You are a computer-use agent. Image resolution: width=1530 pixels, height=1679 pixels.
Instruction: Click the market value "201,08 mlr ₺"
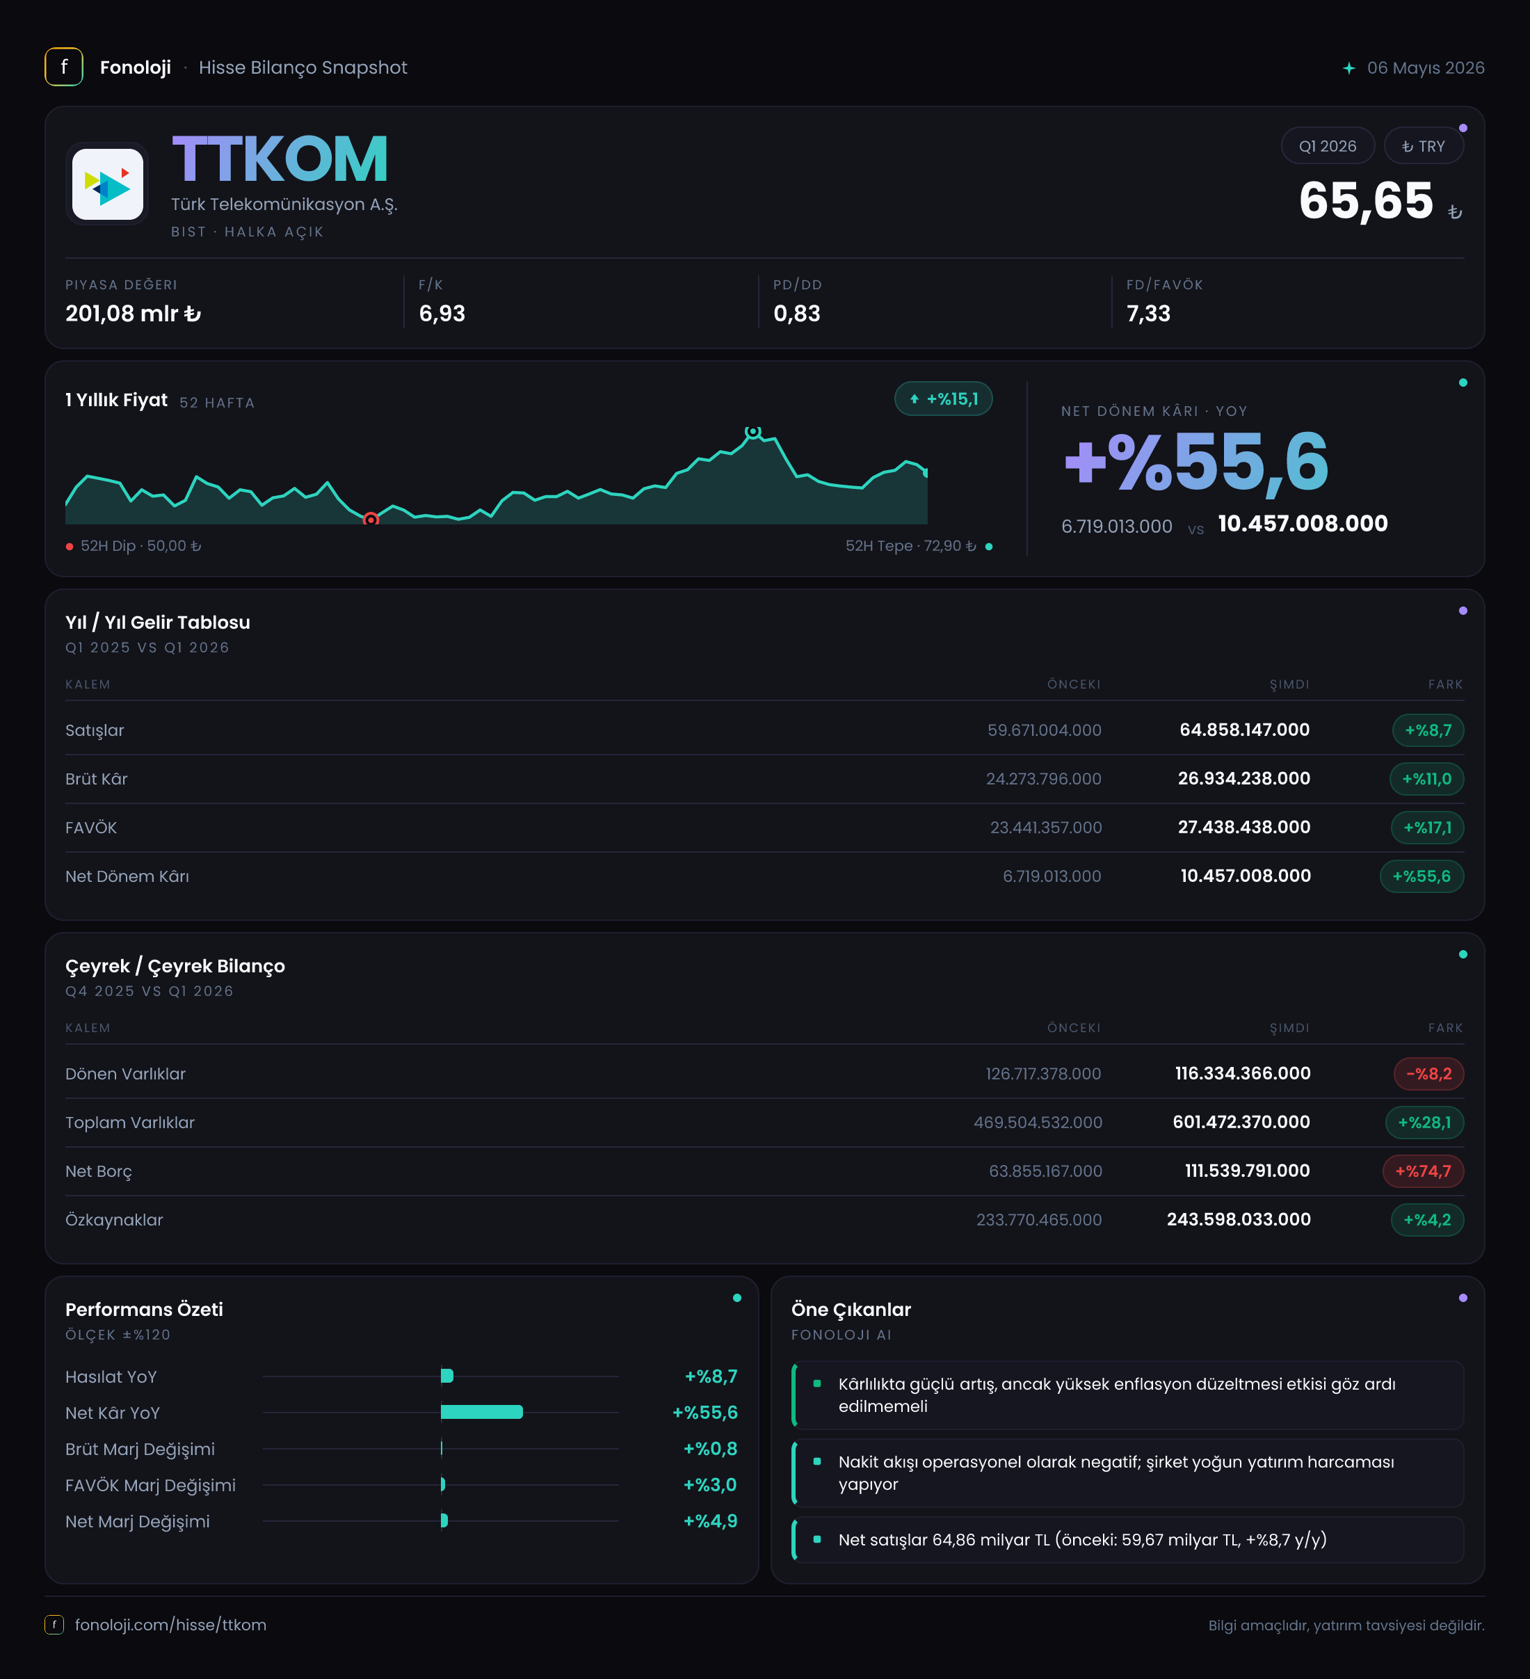click(x=134, y=313)
